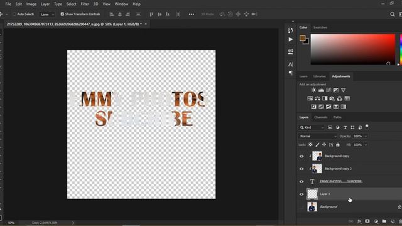This screenshot has width=402, height=226.
Task: Open the Image menu
Action: pos(31,4)
